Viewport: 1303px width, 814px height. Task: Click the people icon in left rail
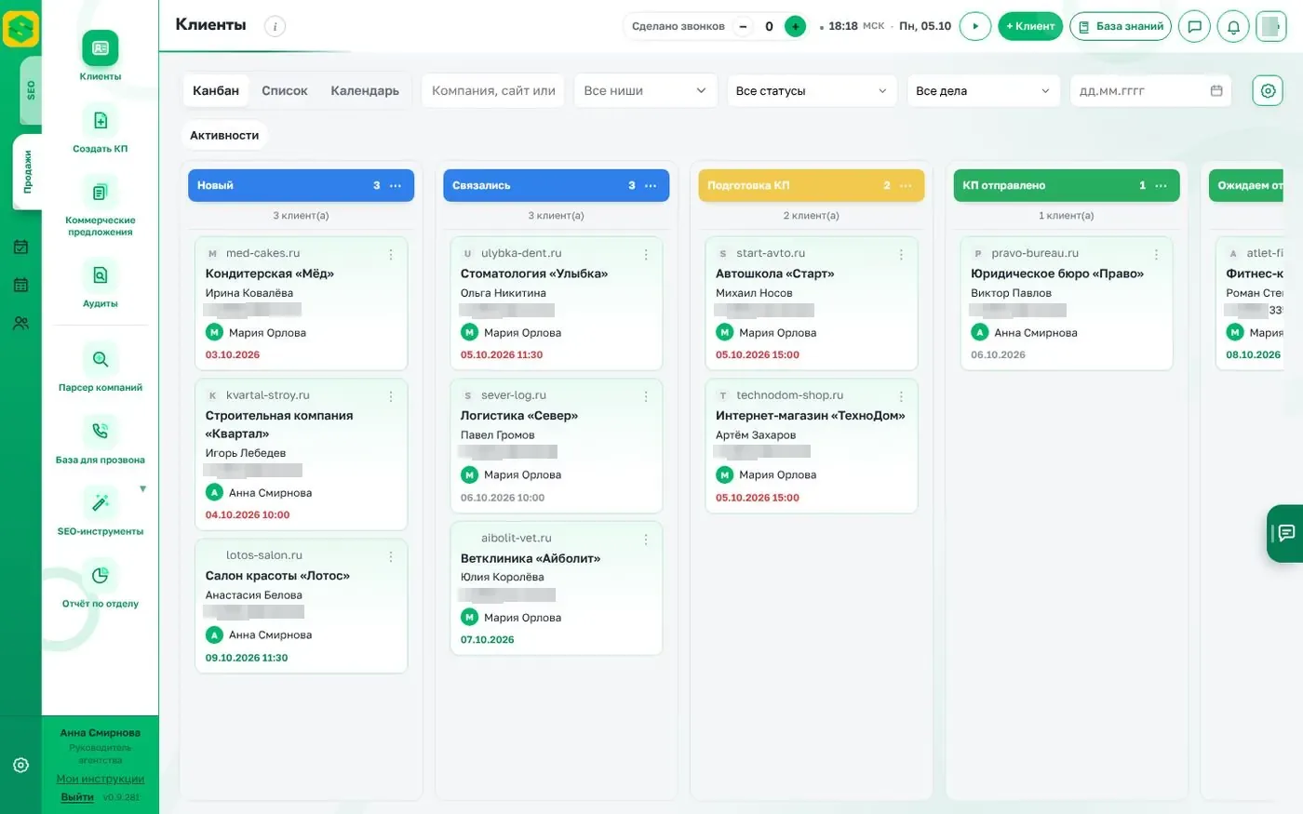[20, 323]
